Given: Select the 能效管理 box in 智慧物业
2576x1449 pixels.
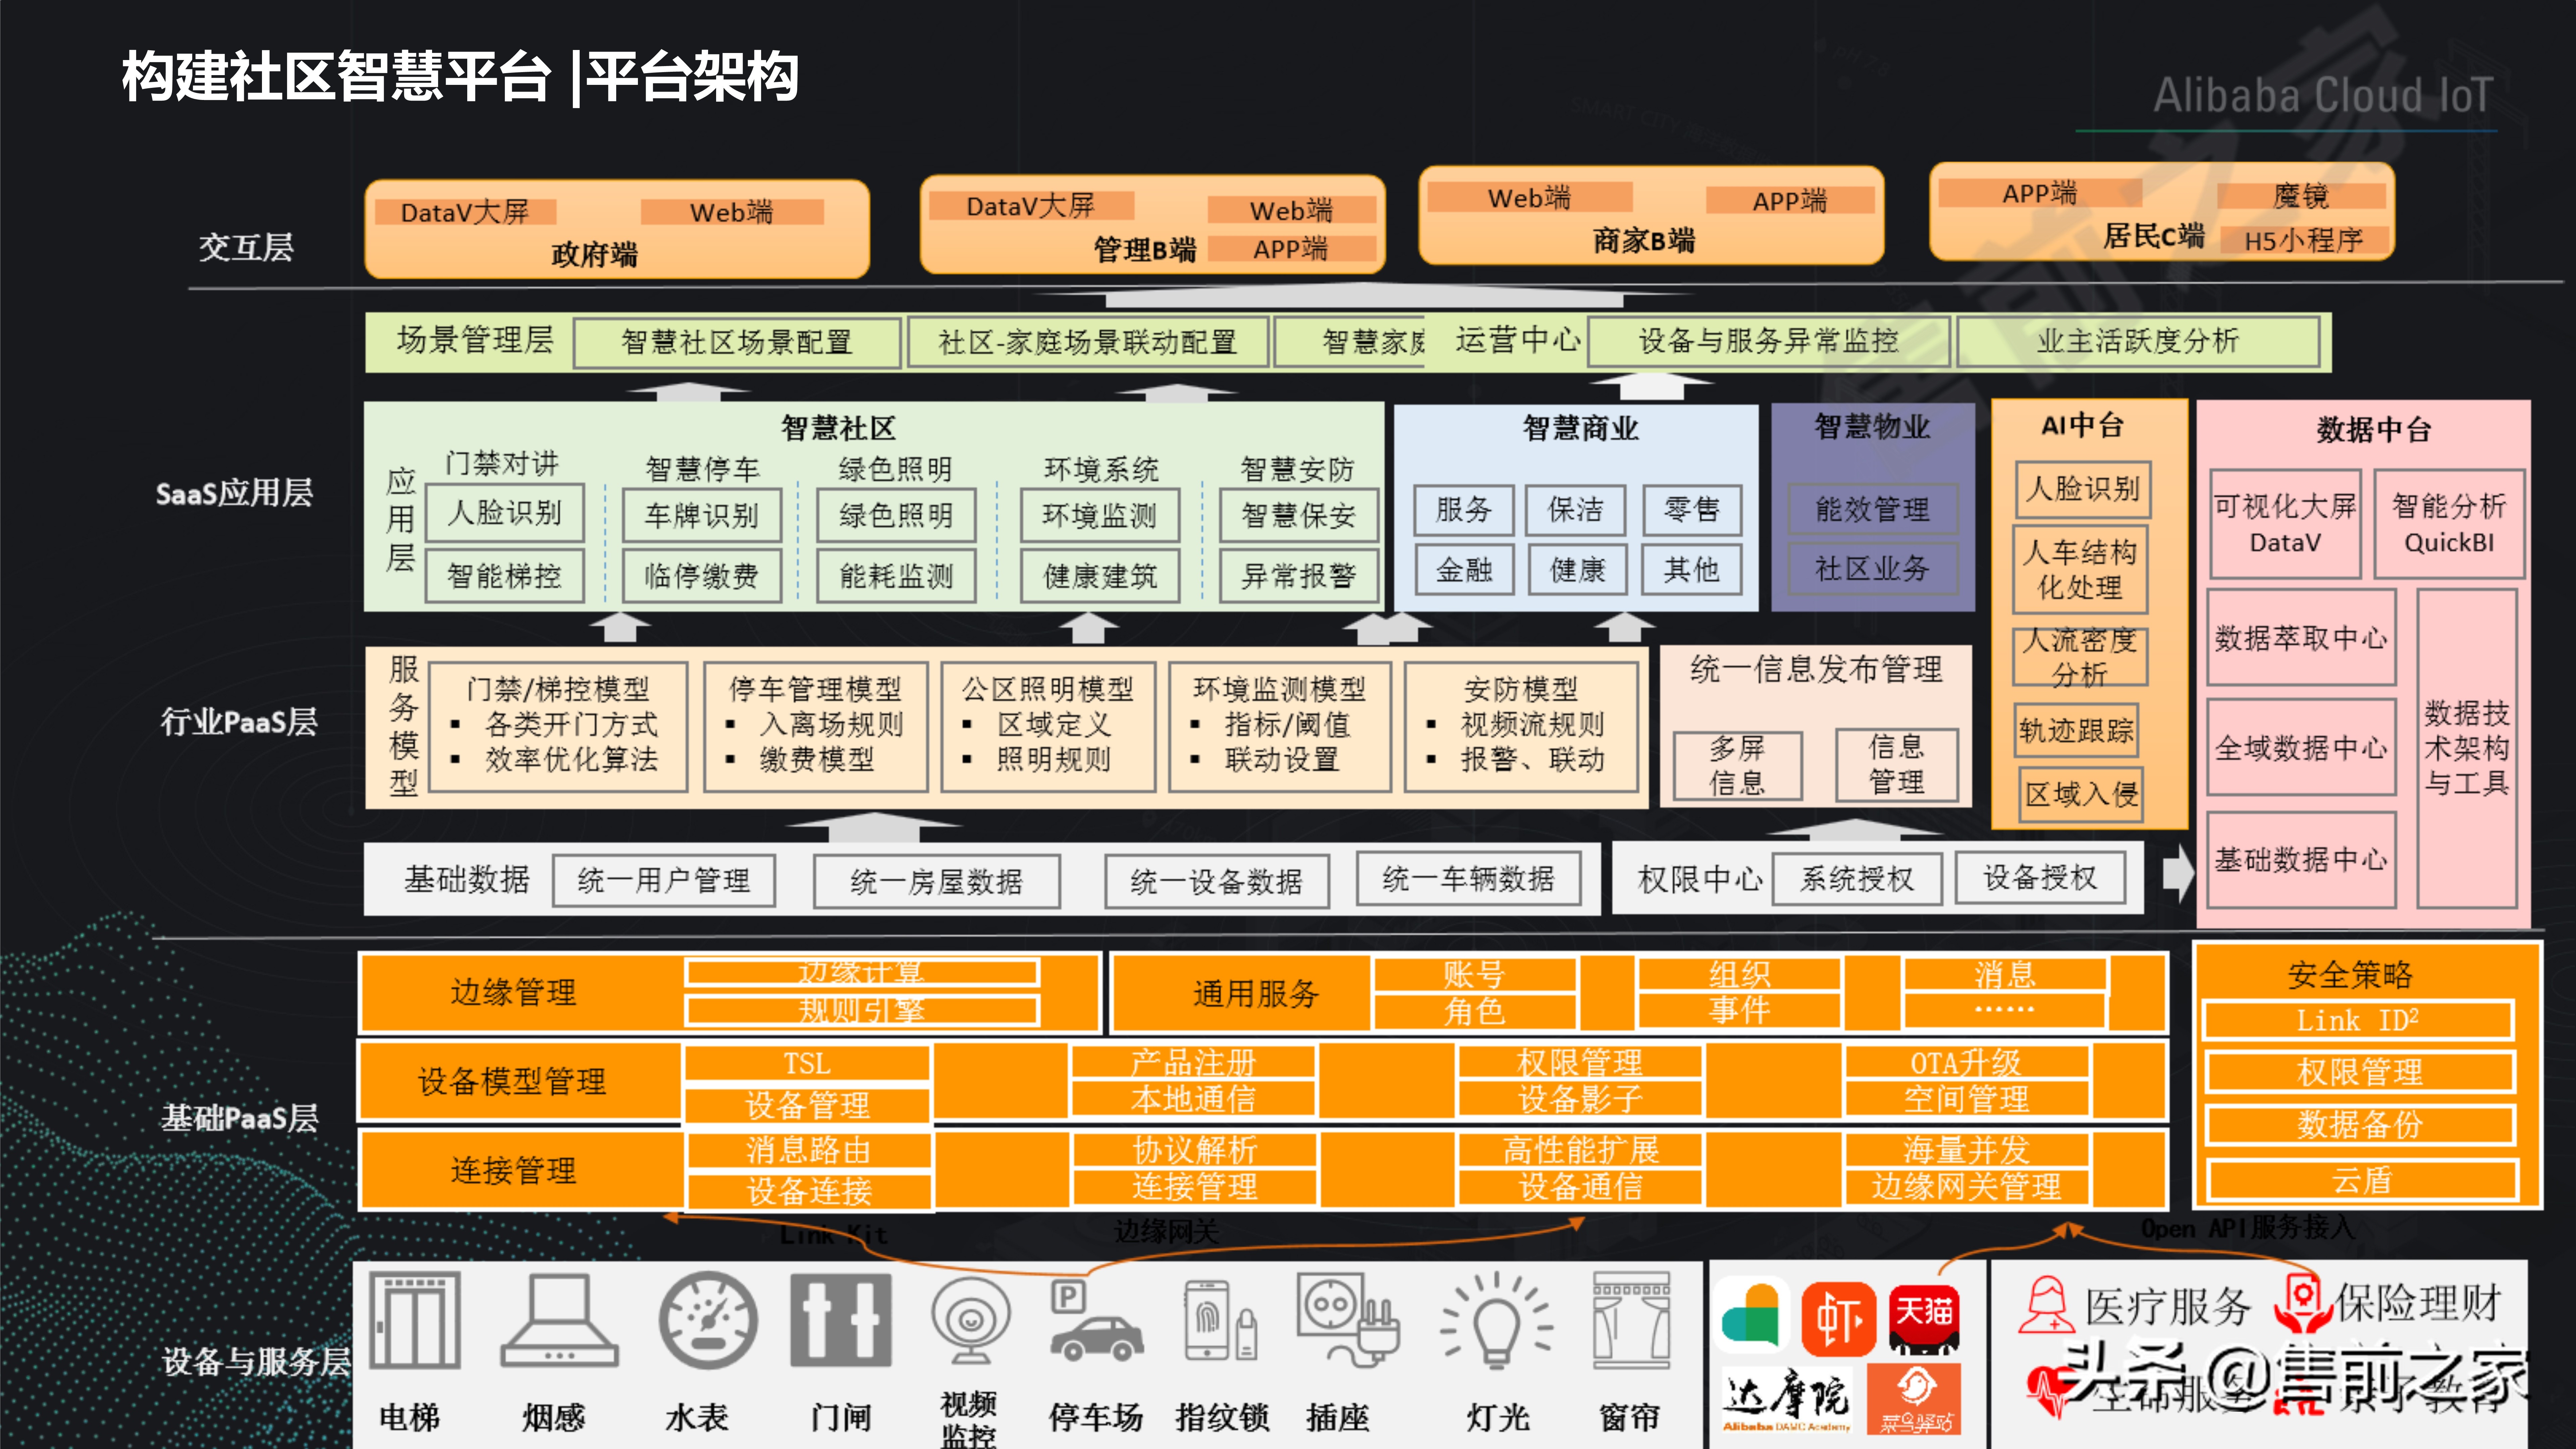Looking at the screenshot, I should pos(1873,510).
